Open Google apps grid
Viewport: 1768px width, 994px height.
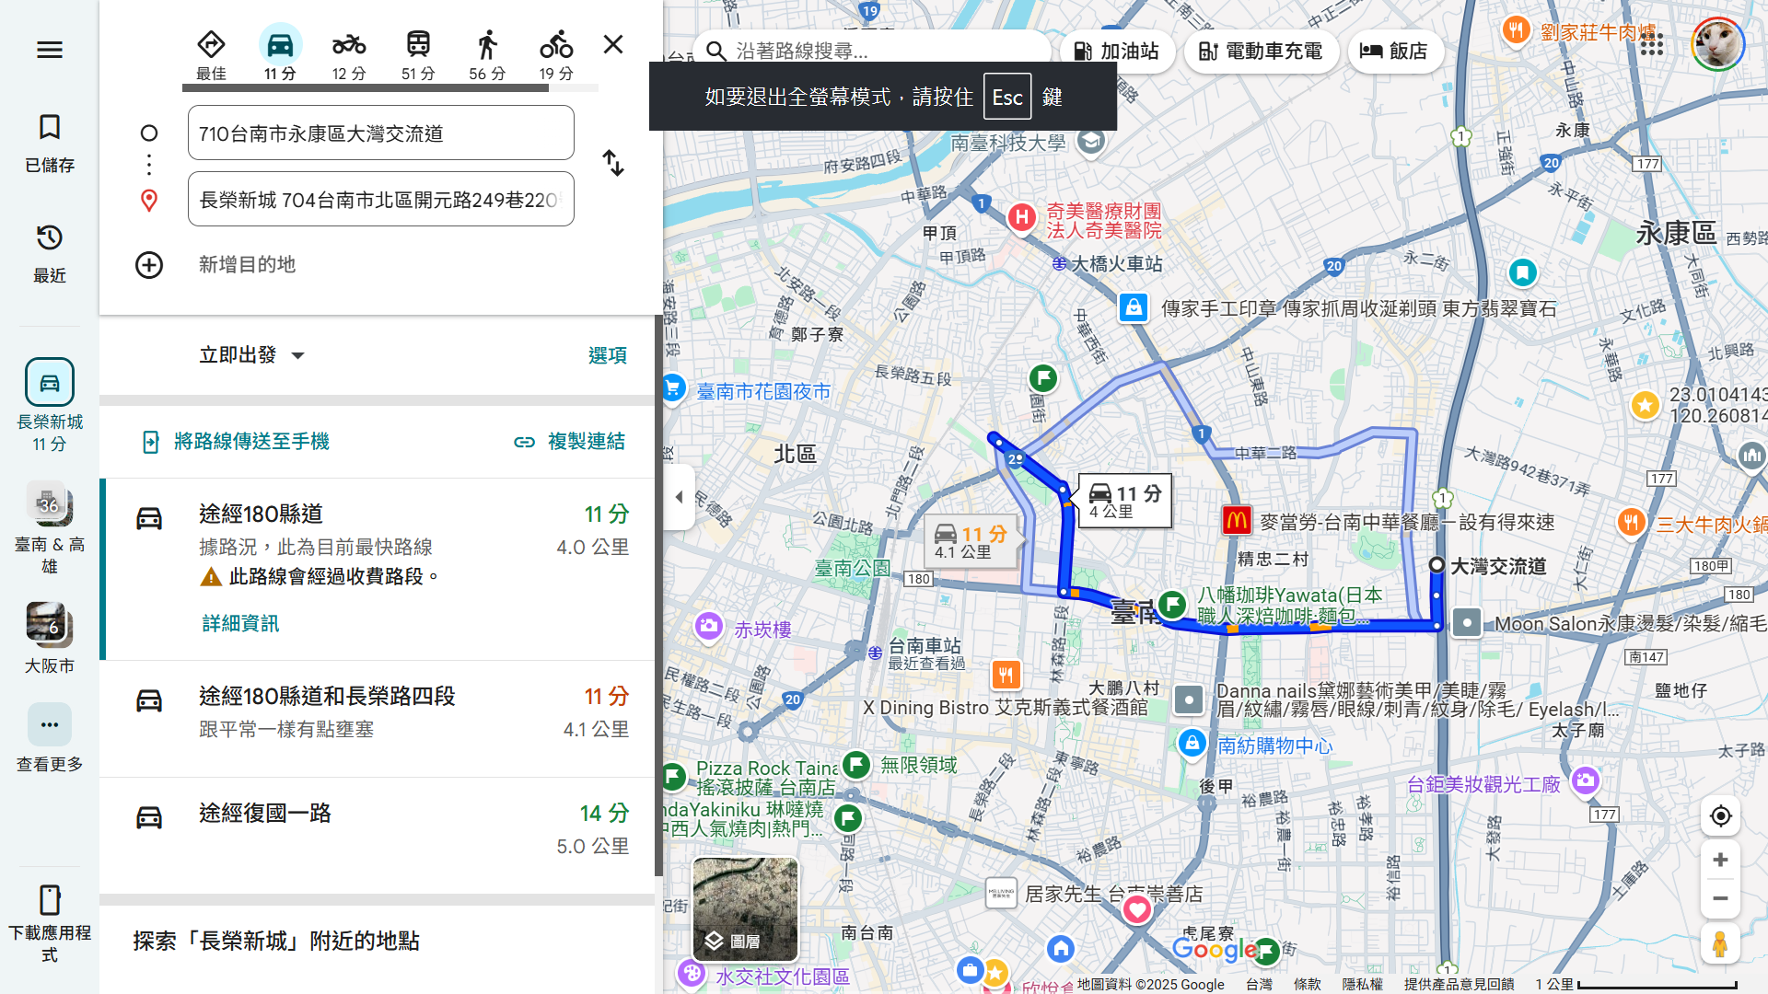(x=1652, y=44)
